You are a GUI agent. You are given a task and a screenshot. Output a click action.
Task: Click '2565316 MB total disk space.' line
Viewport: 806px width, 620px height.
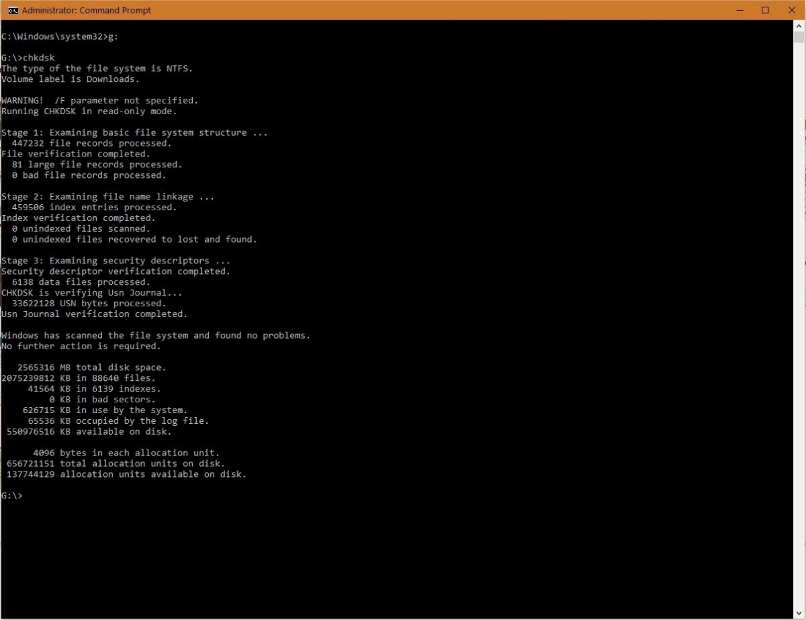(x=92, y=367)
